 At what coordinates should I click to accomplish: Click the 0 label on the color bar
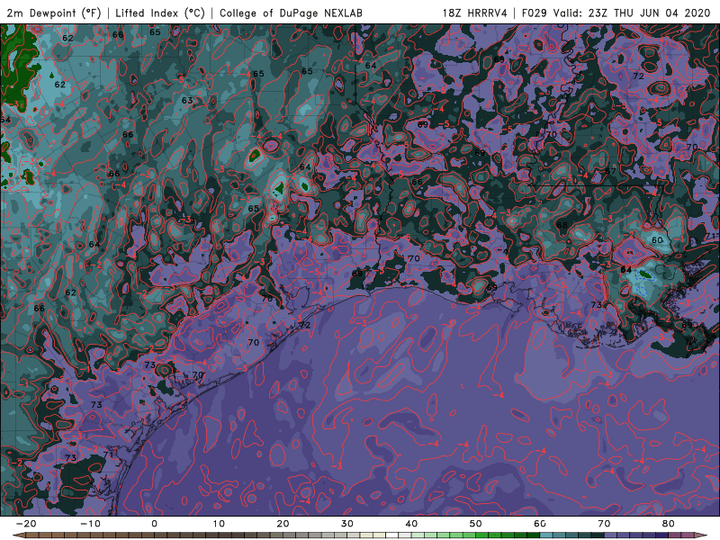154,524
